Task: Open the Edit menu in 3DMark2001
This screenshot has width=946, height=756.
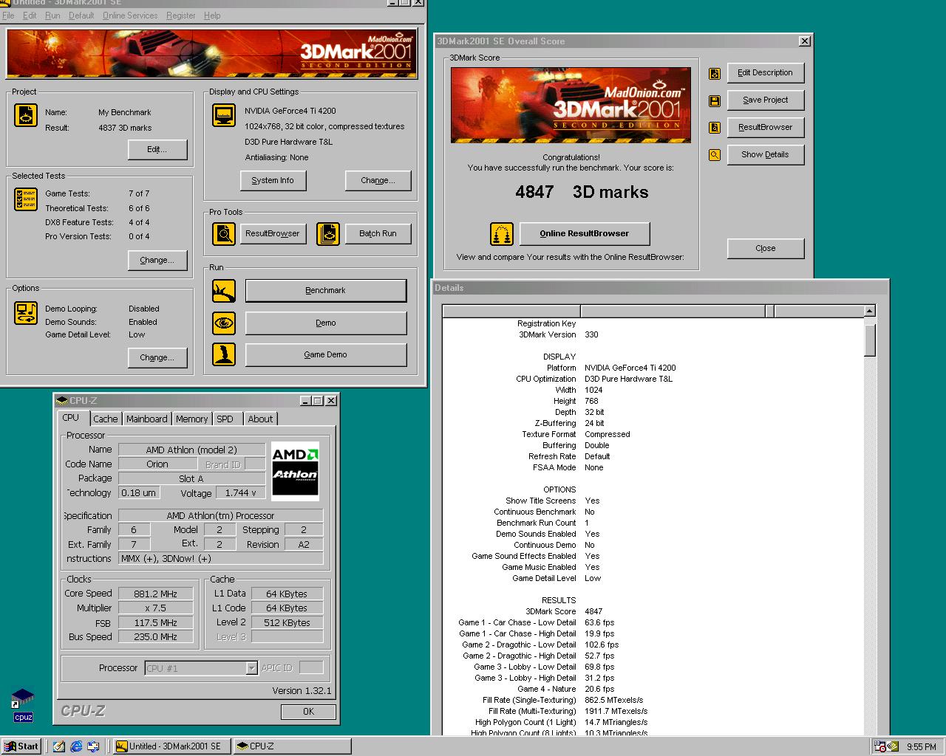Action: click(30, 16)
